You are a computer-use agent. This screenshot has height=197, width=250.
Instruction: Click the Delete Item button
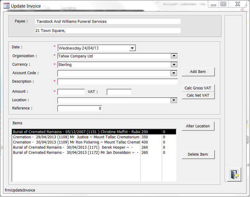(x=198, y=155)
